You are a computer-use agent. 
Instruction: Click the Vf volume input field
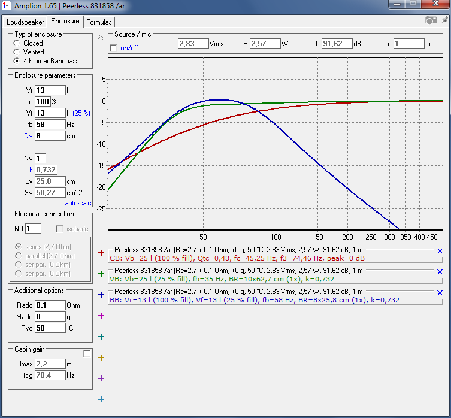click(x=50, y=113)
